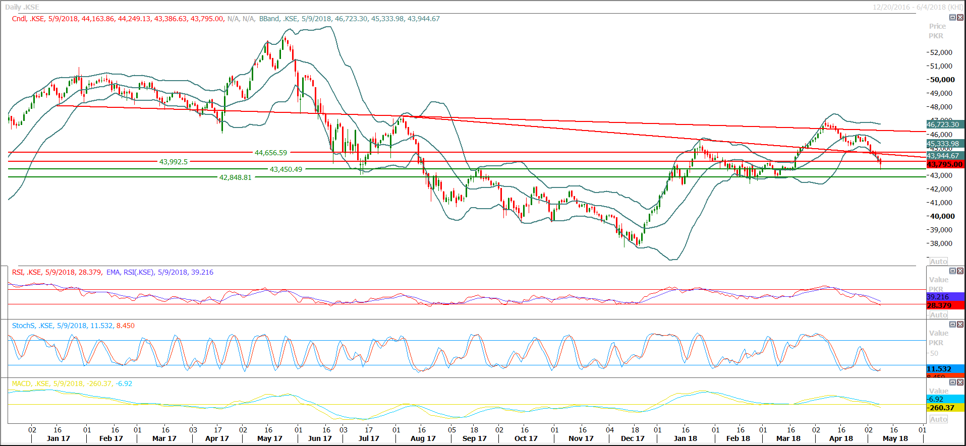
Task: Click the 52,000 price axis tick
Action: point(941,52)
